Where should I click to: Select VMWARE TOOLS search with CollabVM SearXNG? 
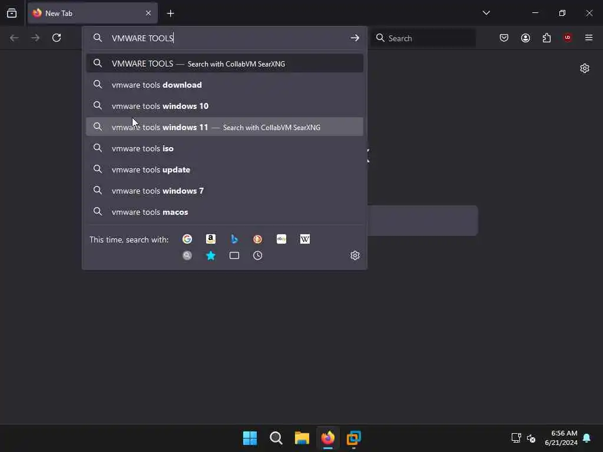(x=224, y=64)
